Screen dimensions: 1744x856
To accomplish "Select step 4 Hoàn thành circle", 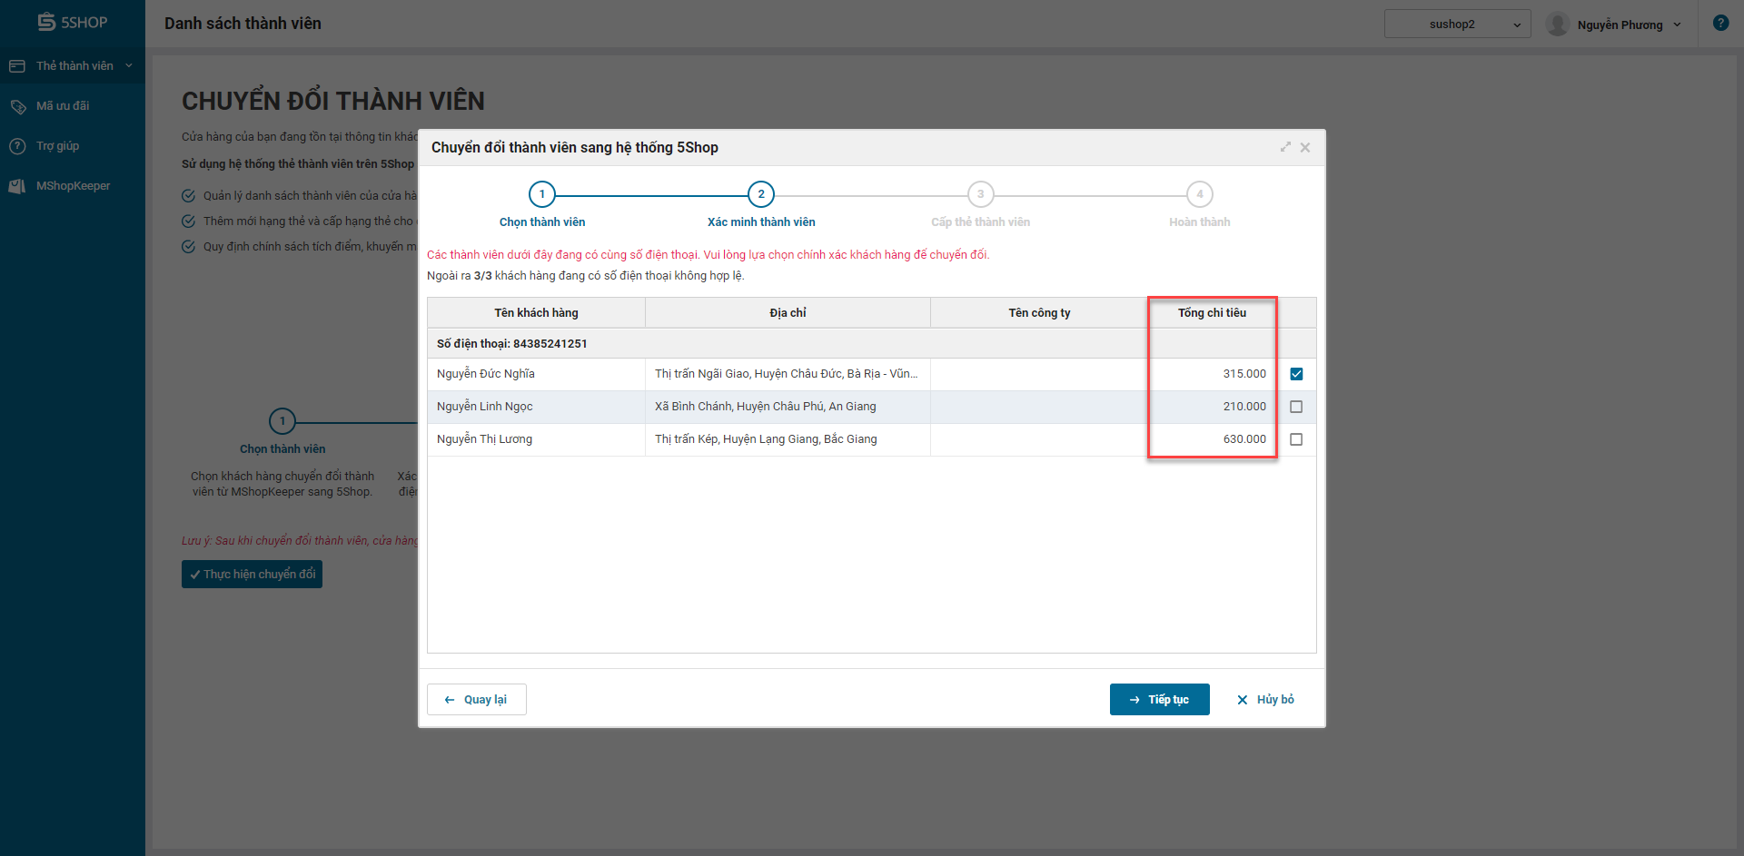I will click(x=1200, y=194).
